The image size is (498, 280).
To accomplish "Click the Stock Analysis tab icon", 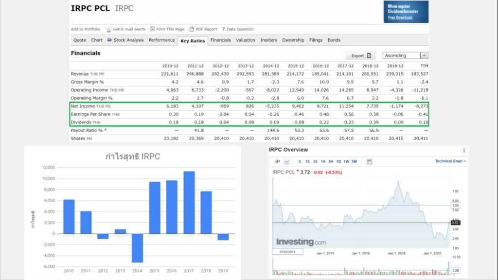I will 109,40.
